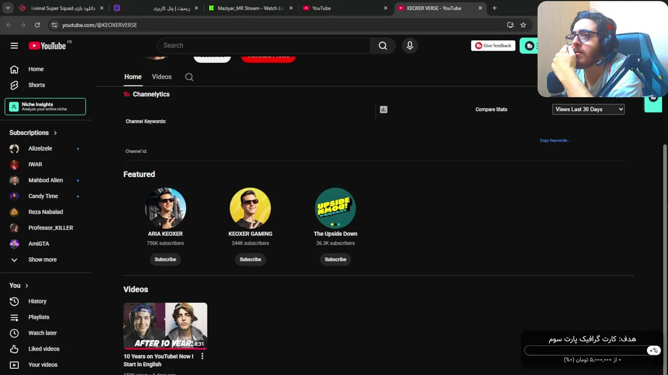Image resolution: width=668 pixels, height=375 pixels.
Task: Open video options three-dot menu
Action: (x=202, y=357)
